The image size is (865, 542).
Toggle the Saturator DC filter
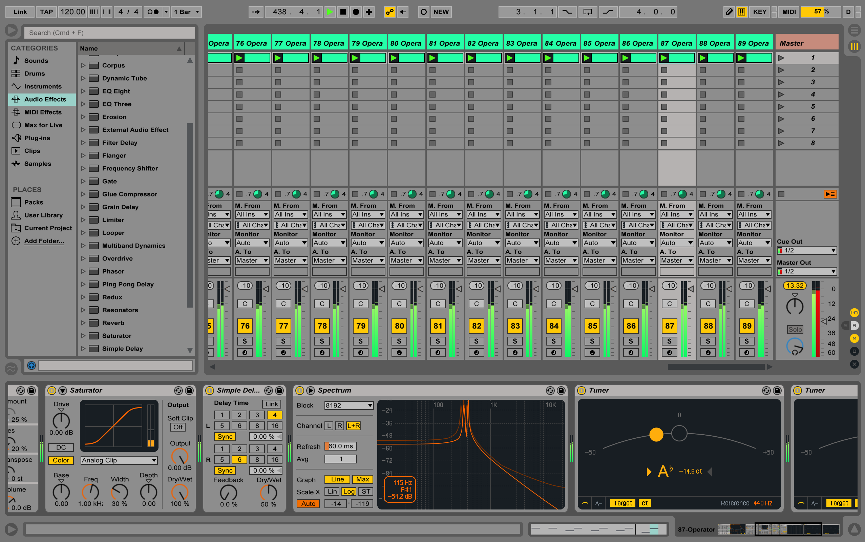[x=61, y=447]
